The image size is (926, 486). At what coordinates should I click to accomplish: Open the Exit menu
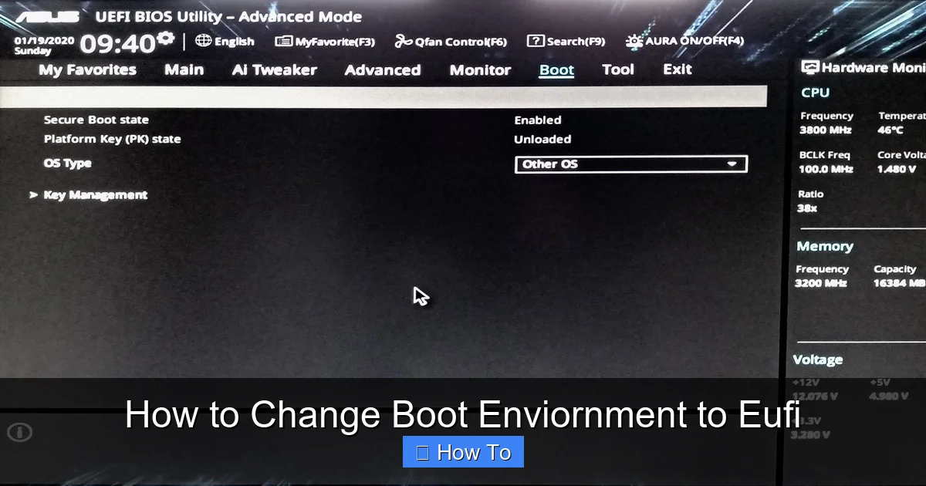676,69
